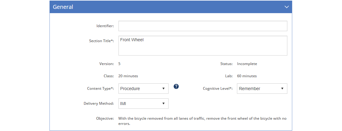342x131 pixels.
Task: Open the Cognitive Level dropdown showing Remember
Action: pyautogui.click(x=262, y=89)
